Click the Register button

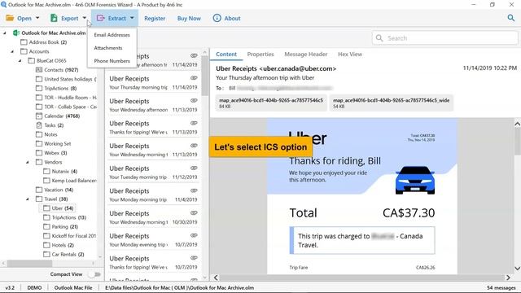tap(155, 18)
